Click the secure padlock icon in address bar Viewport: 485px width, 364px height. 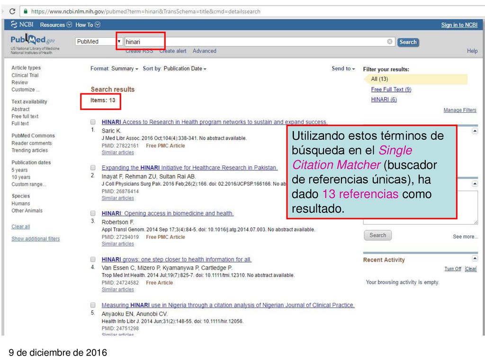point(26,11)
